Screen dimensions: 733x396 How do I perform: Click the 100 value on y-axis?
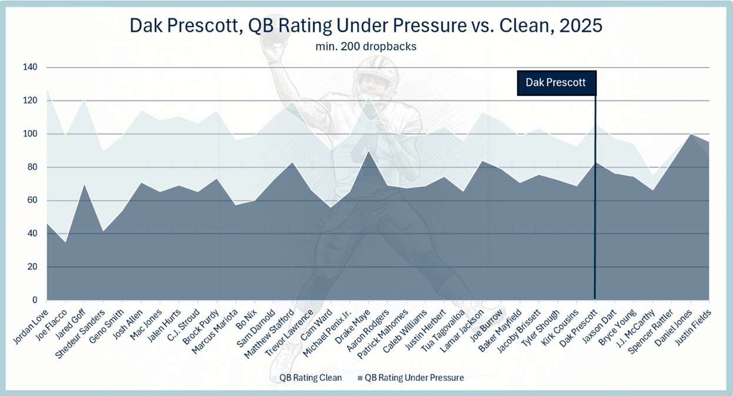[30, 134]
